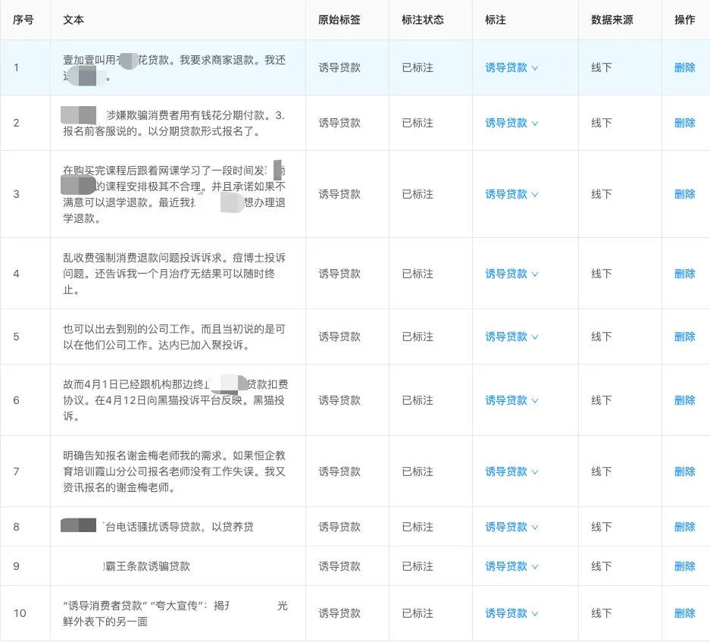Delete row 7 about 谢金梅老师
Screen dimensions: 710x642
685,471
